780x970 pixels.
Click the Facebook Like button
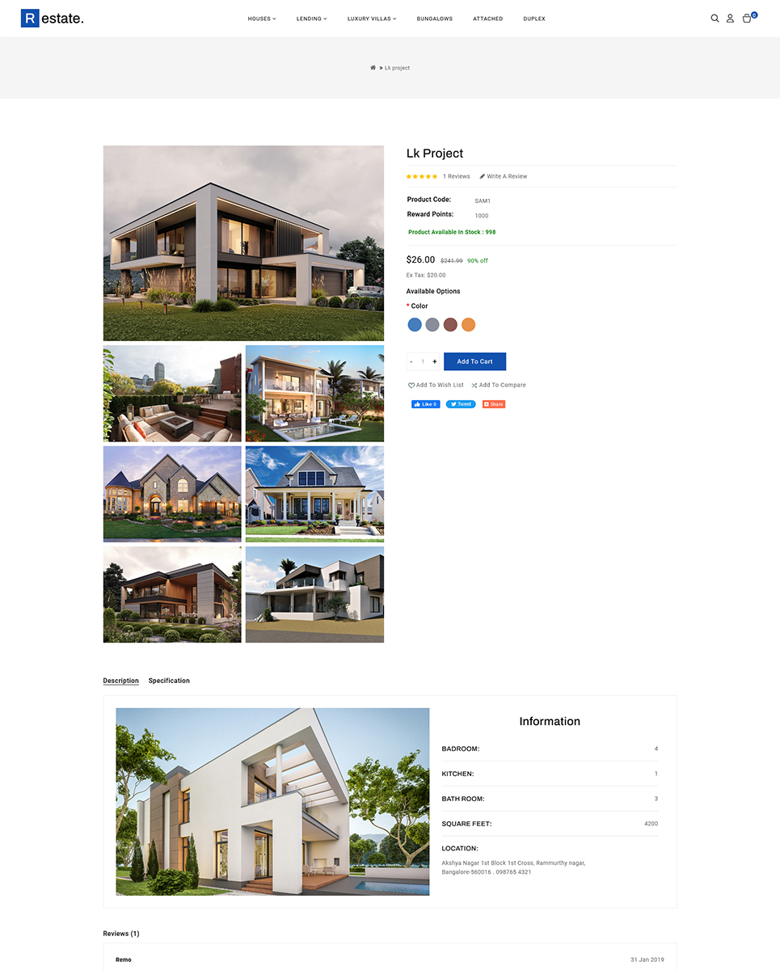(x=426, y=404)
